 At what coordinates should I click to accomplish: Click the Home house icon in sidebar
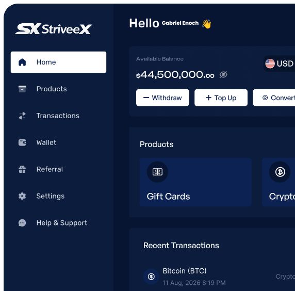(22, 62)
